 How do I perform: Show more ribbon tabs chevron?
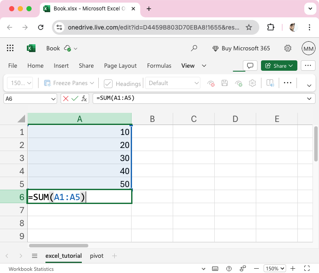coord(204,66)
